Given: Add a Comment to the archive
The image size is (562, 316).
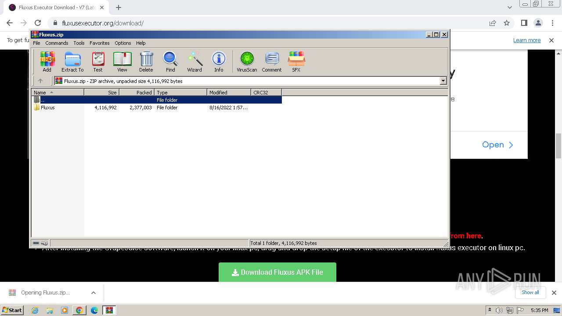Looking at the screenshot, I should [x=272, y=61].
